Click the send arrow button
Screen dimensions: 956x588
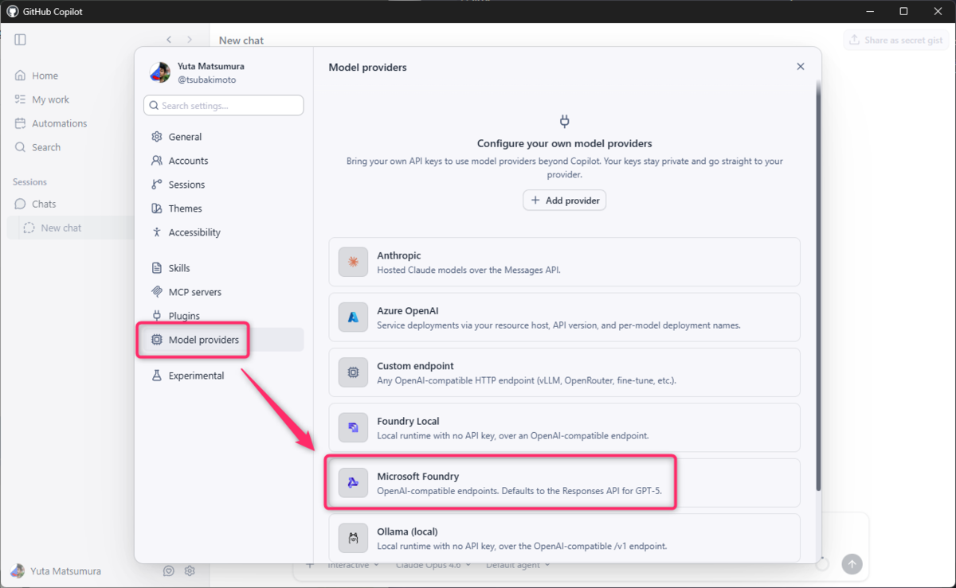[x=852, y=564]
